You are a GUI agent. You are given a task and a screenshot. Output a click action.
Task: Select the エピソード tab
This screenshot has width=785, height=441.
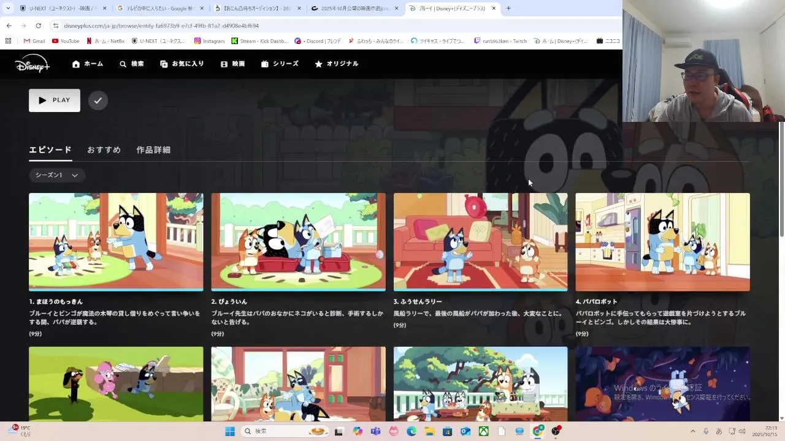(50, 149)
